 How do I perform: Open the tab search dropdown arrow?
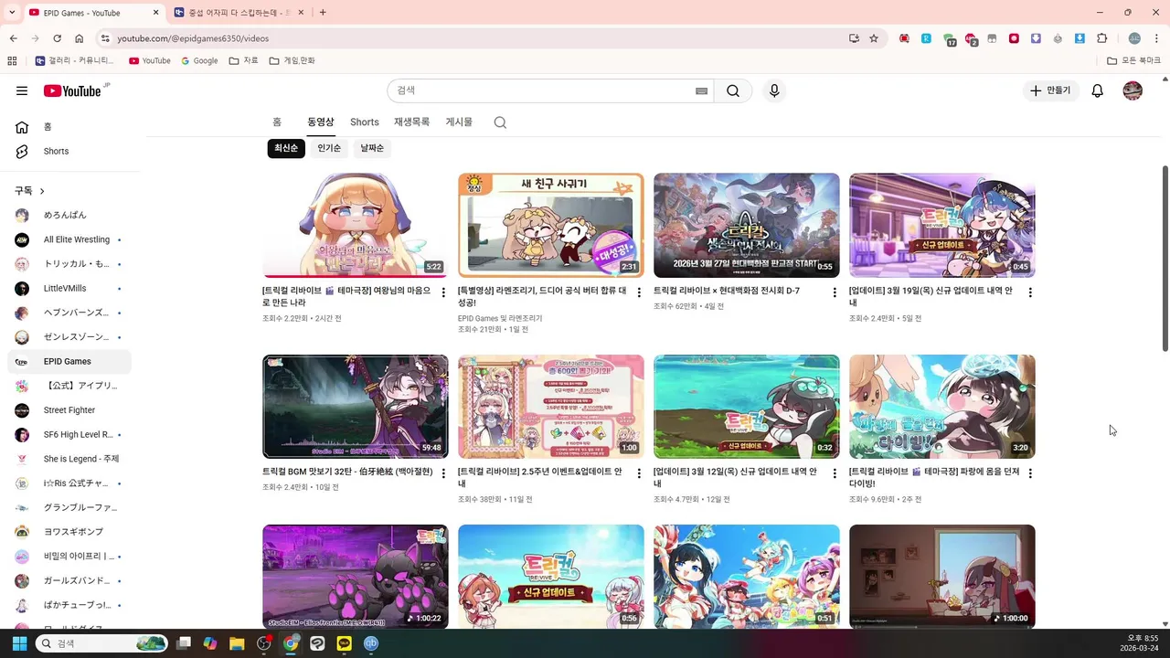[12, 12]
